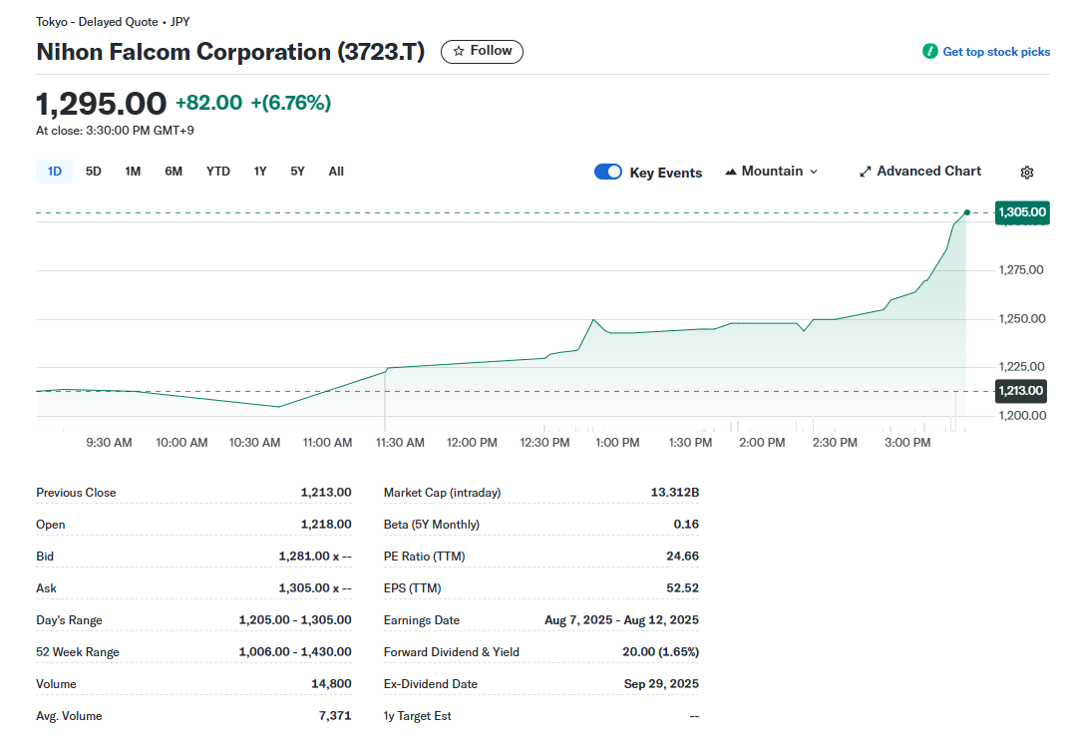This screenshot has width=1068, height=747.
Task: Click the 1,213.00 previous close chart marker
Action: coord(1022,391)
